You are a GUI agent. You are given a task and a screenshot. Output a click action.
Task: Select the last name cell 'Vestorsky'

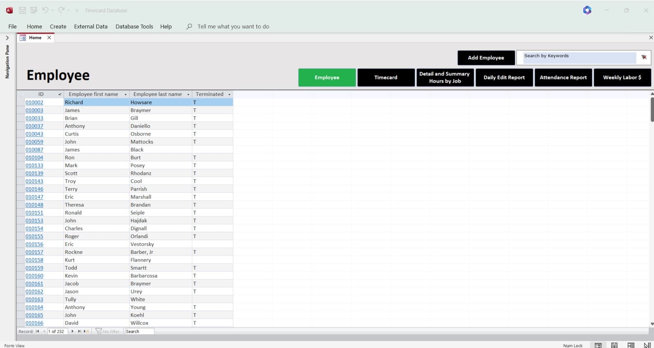coord(161,244)
